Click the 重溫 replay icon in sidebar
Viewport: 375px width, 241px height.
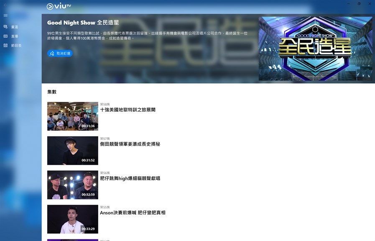[x=5, y=27]
